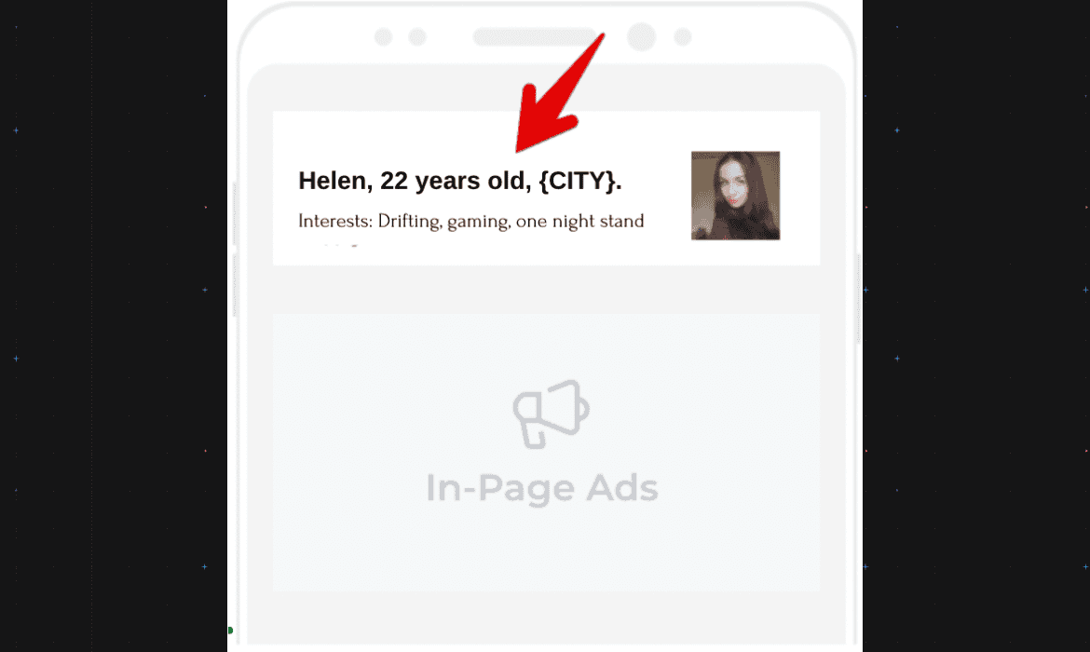Image resolution: width=1090 pixels, height=652 pixels.
Task: Click the "In-Page Ads" label
Action: click(541, 487)
